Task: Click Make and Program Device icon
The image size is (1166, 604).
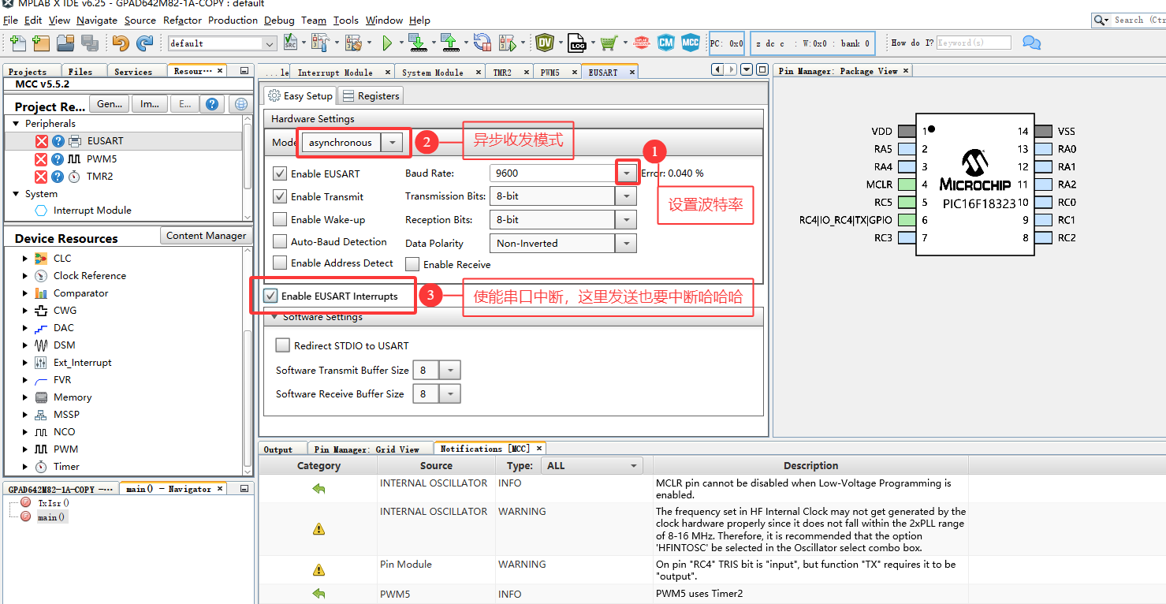Action: tap(418, 43)
